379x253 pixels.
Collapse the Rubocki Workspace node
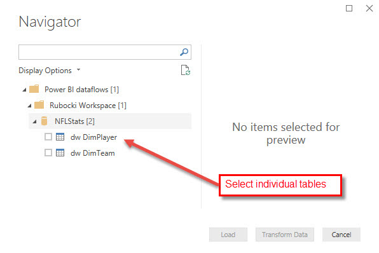pyautogui.click(x=29, y=106)
